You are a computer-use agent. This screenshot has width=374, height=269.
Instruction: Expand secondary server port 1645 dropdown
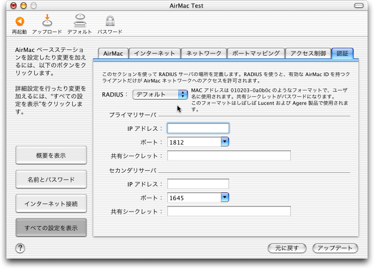click(x=224, y=197)
